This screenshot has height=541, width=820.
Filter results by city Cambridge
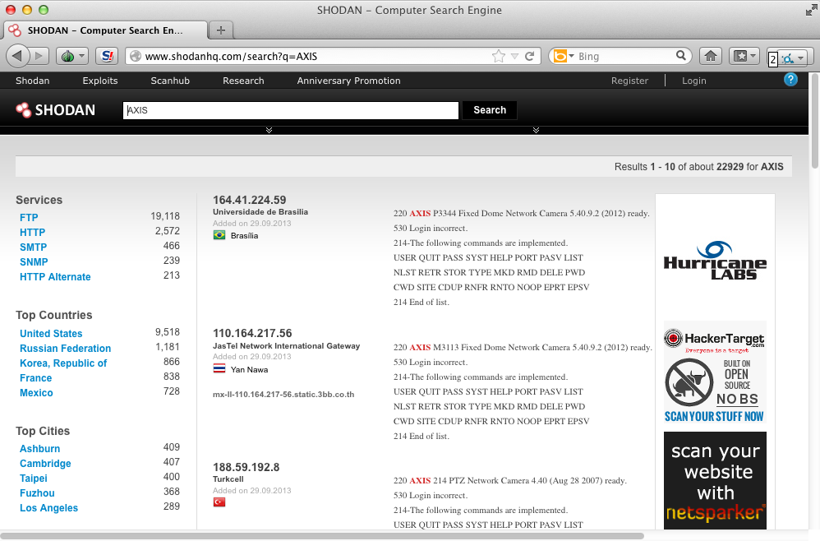45,464
